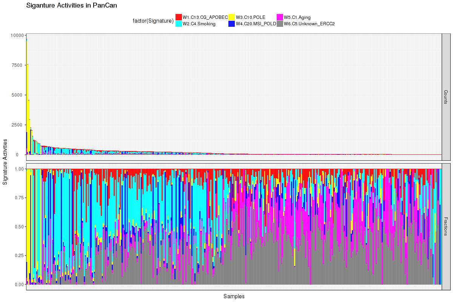453x302 pixels.
Task: Click the red W1.C13.CG_APOBEC legend swatch
Action: tap(179, 17)
